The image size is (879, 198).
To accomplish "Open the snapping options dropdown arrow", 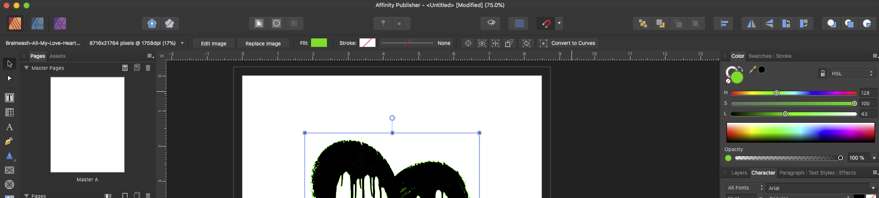I will click(x=559, y=23).
